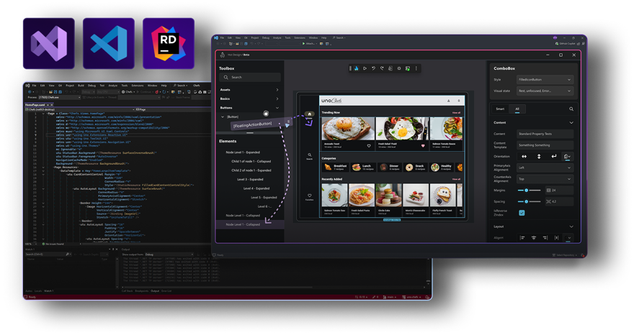Image resolution: width=634 pixels, height=335 pixels.
Task: Switch to the Smart properties tab
Action: click(x=500, y=109)
